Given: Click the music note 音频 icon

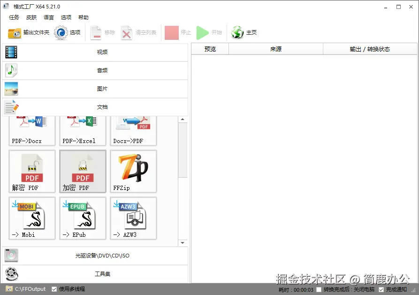Looking at the screenshot, I should [11, 70].
